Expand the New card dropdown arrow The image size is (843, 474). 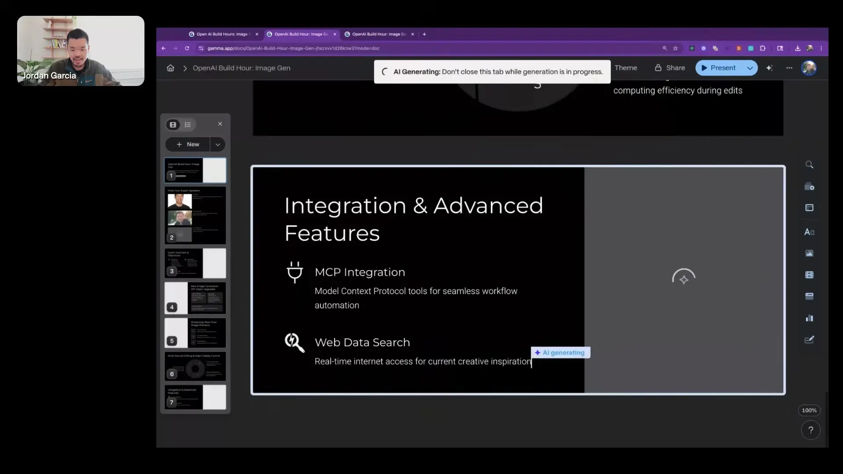218,144
